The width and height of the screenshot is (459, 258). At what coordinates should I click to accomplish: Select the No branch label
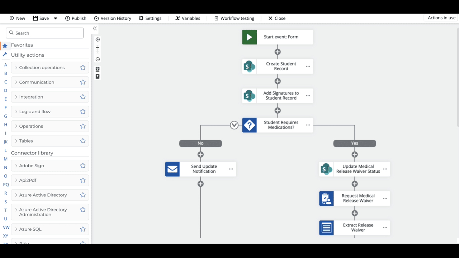coord(200,143)
